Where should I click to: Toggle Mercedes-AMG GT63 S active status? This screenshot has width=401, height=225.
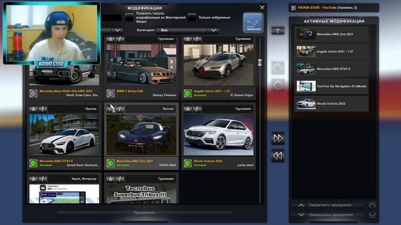click(x=33, y=163)
